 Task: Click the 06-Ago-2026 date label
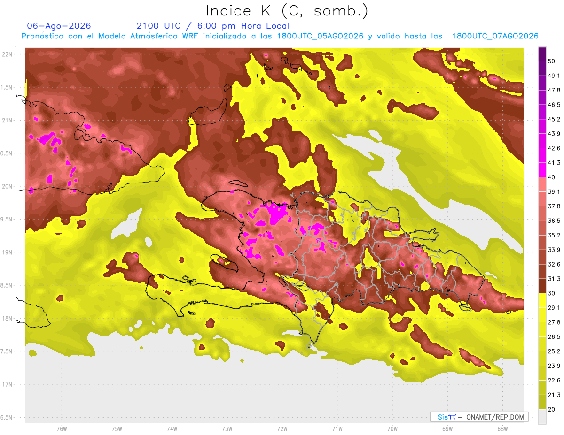coord(59,26)
